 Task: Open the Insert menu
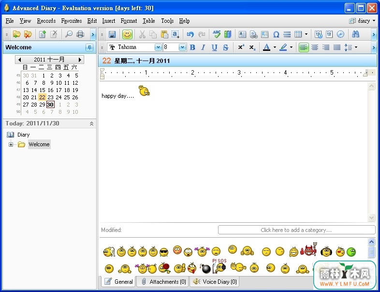point(109,21)
